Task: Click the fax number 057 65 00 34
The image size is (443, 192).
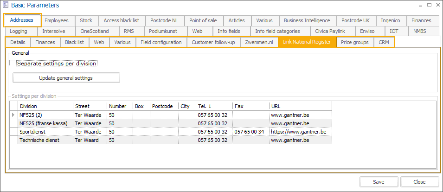Action: 251,132
